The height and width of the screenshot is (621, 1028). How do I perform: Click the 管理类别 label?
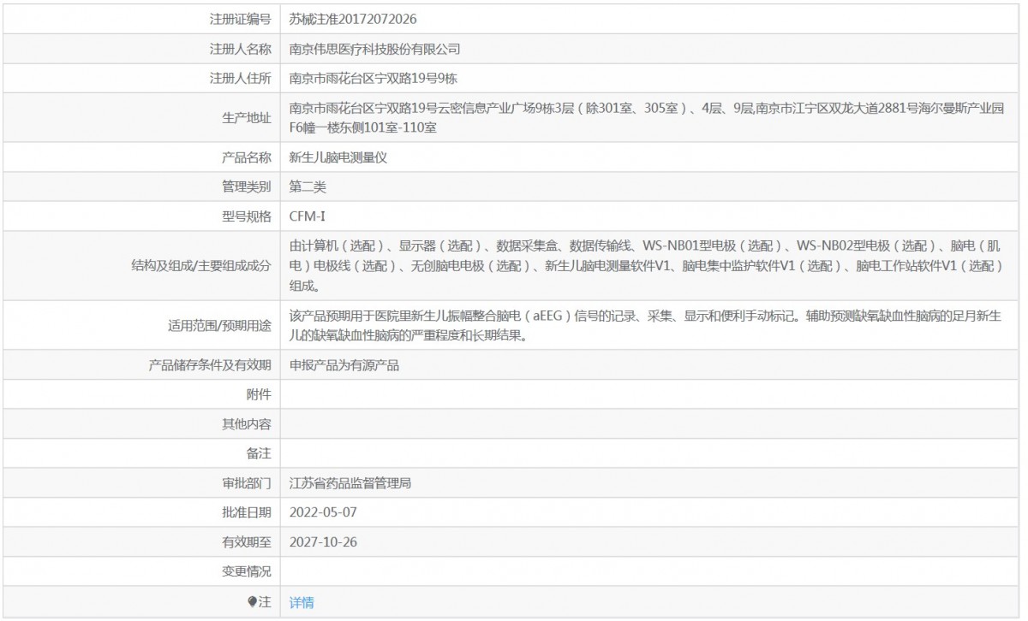point(247,186)
